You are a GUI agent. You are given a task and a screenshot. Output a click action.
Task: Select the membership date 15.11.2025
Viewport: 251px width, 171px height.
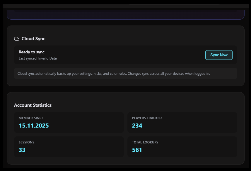coord(34,126)
